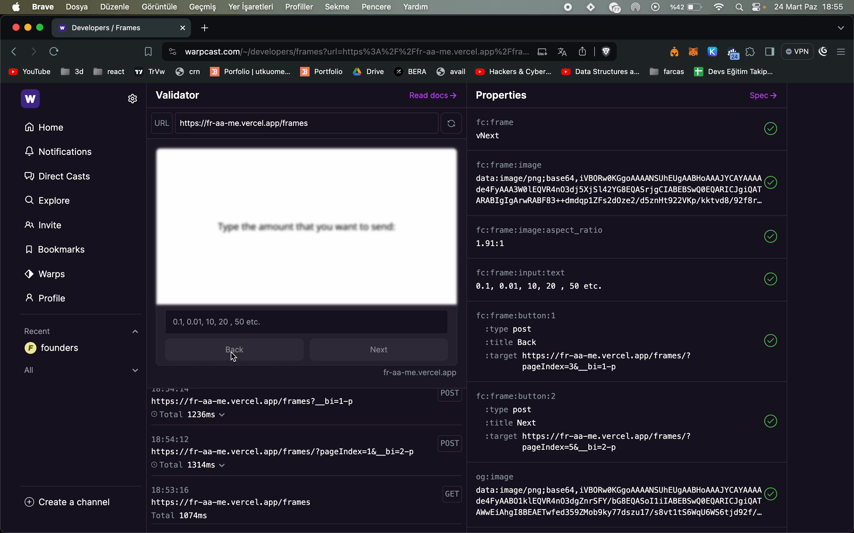854x533 pixels.
Task: Open the Dosya menu
Action: pyautogui.click(x=77, y=7)
